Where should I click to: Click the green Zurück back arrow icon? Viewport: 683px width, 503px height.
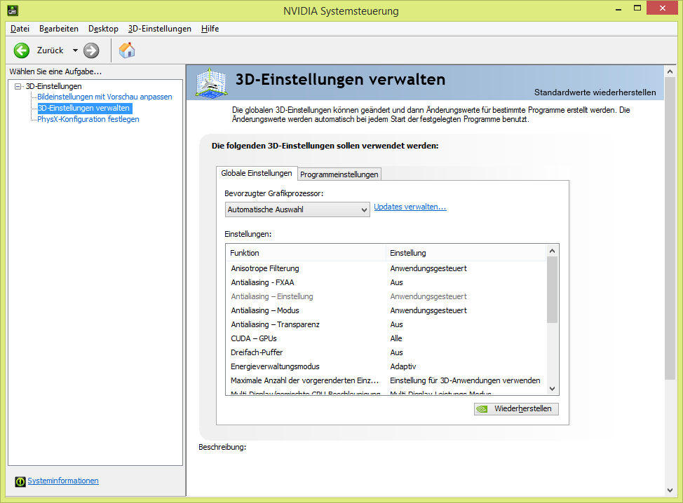pos(21,50)
